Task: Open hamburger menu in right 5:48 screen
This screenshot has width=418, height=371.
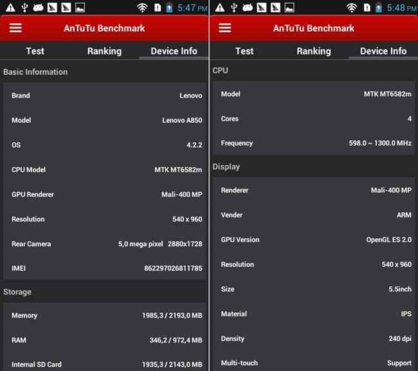Action: (x=224, y=28)
